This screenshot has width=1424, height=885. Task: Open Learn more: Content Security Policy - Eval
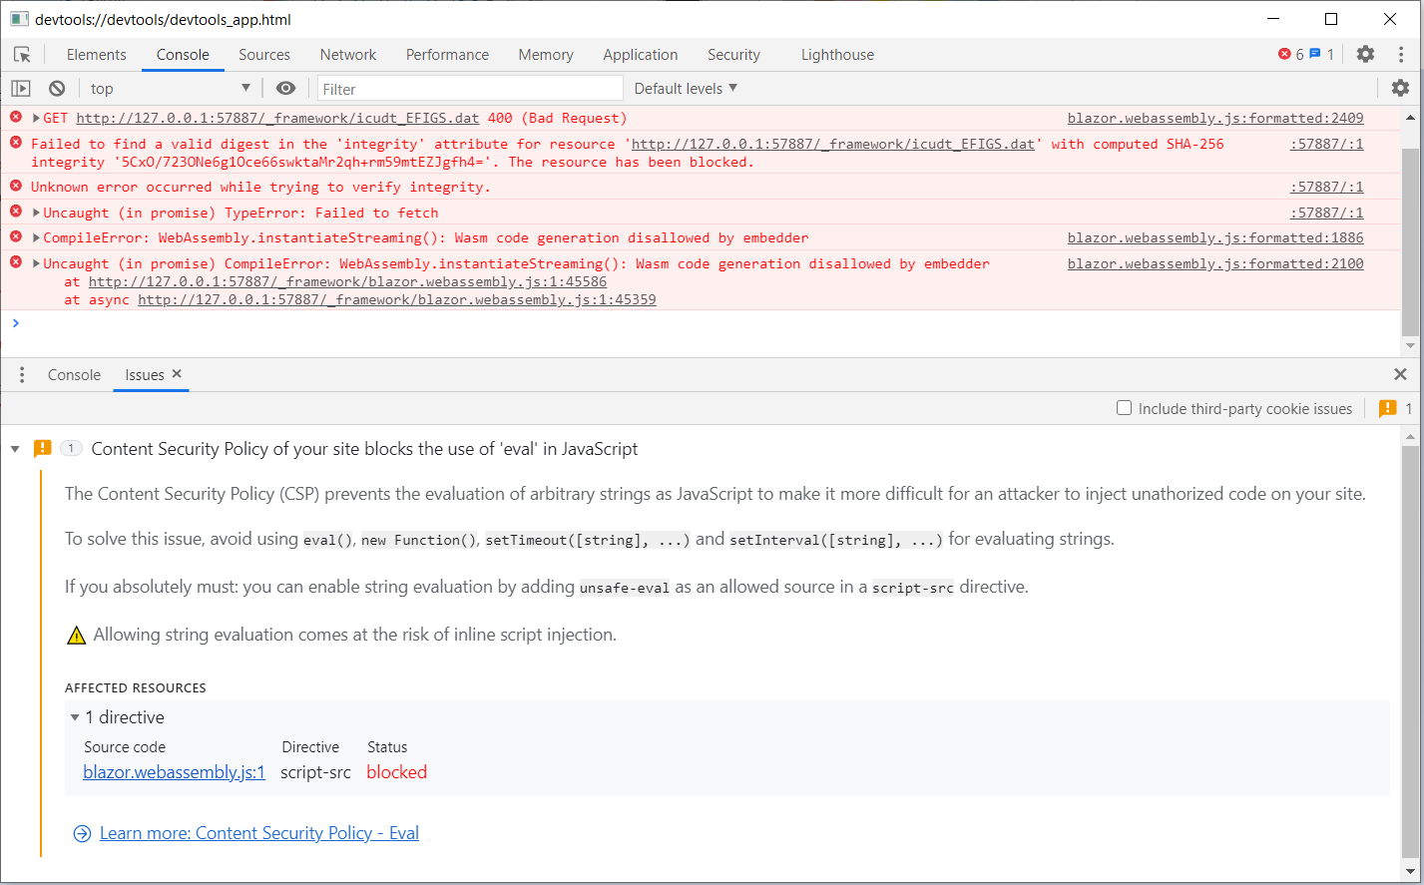258,833
